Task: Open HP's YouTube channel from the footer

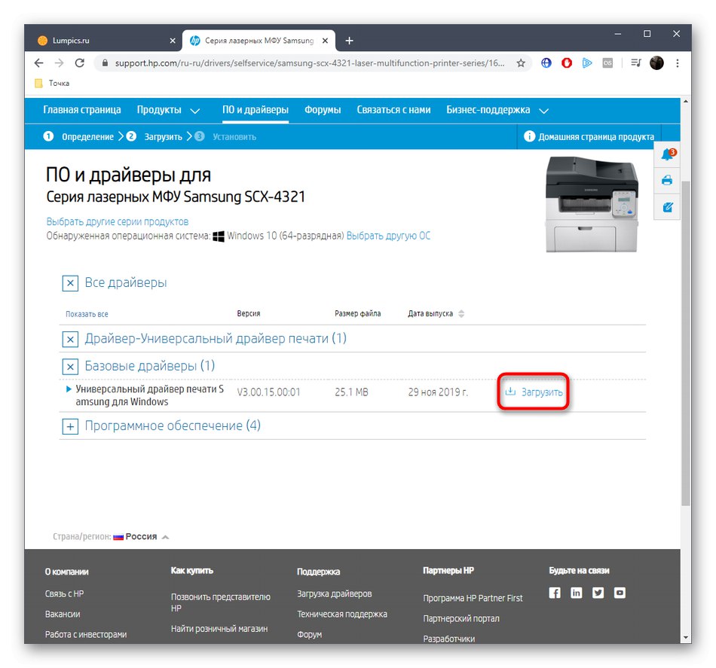Action: tap(619, 593)
